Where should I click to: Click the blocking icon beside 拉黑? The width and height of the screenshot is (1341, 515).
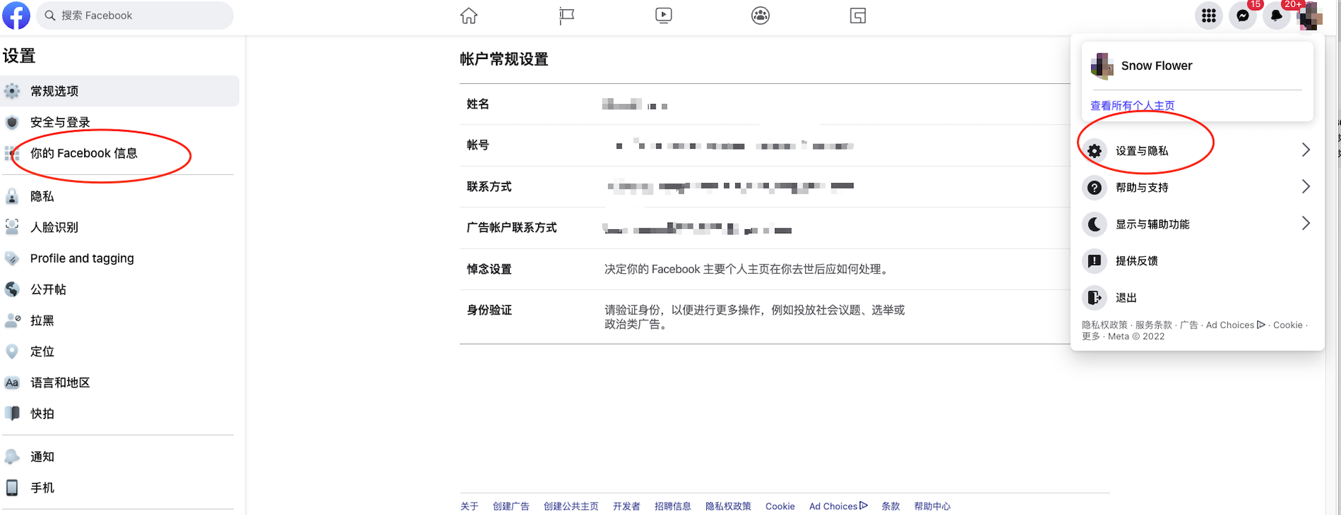(x=12, y=320)
